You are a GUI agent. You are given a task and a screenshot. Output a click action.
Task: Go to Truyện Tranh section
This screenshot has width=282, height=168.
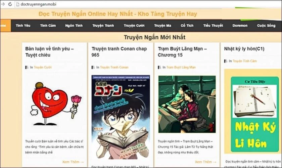click(103, 26)
